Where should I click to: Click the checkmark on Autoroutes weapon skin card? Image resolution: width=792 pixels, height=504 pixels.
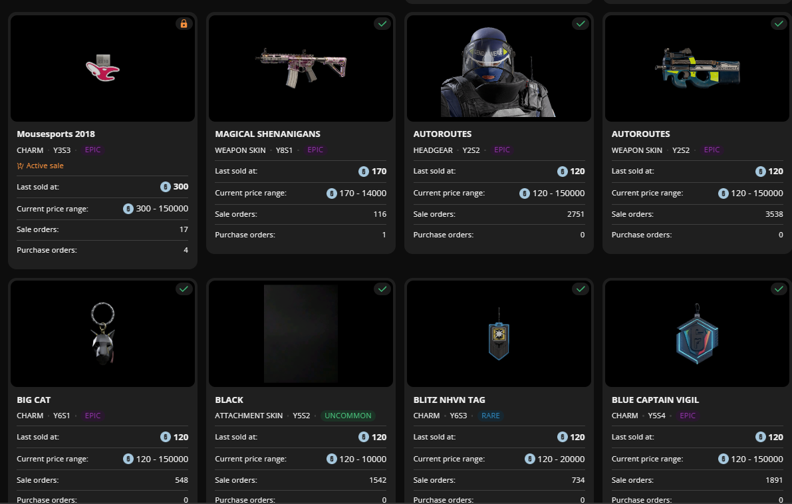pyautogui.click(x=779, y=24)
